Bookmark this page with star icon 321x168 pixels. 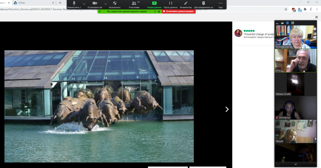(286, 9)
